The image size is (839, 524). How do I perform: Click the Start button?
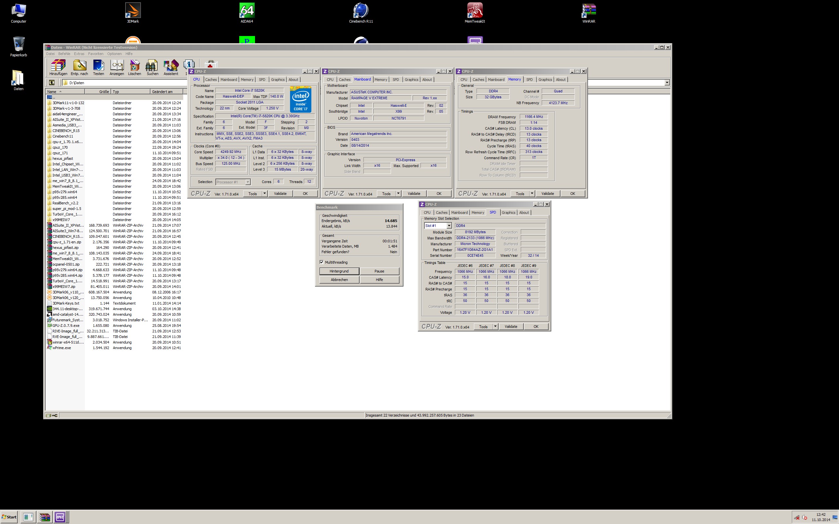point(9,517)
